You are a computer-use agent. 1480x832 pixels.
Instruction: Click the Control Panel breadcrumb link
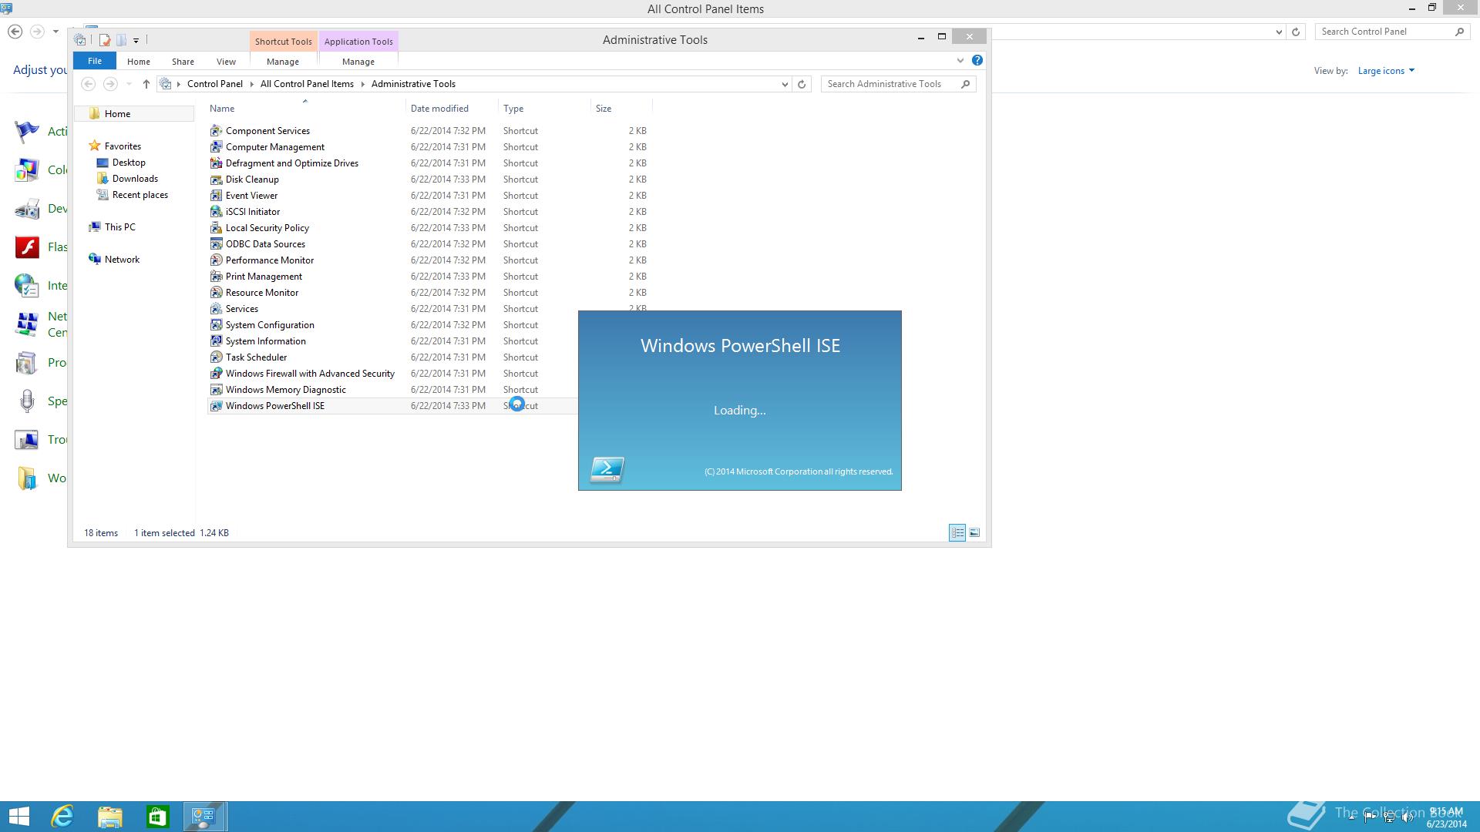(x=214, y=84)
